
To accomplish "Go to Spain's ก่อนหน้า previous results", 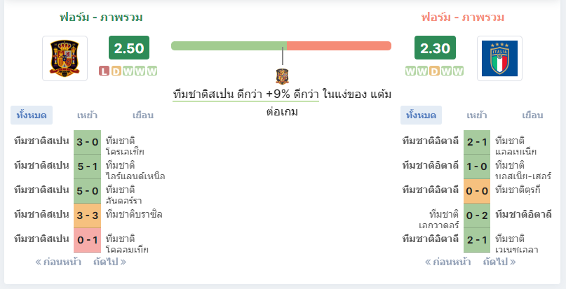I will click(58, 262).
